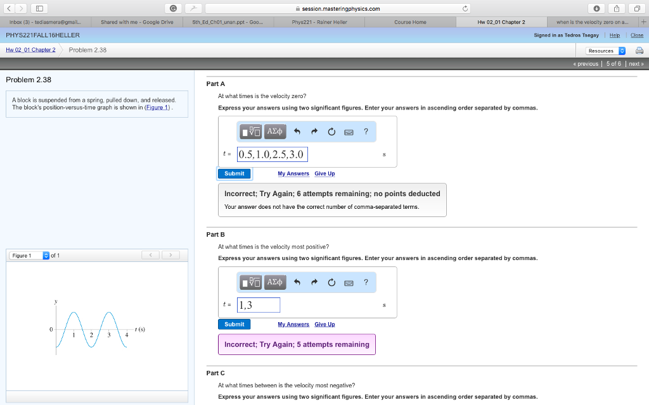Open the math templates tool in Part A

click(252, 132)
